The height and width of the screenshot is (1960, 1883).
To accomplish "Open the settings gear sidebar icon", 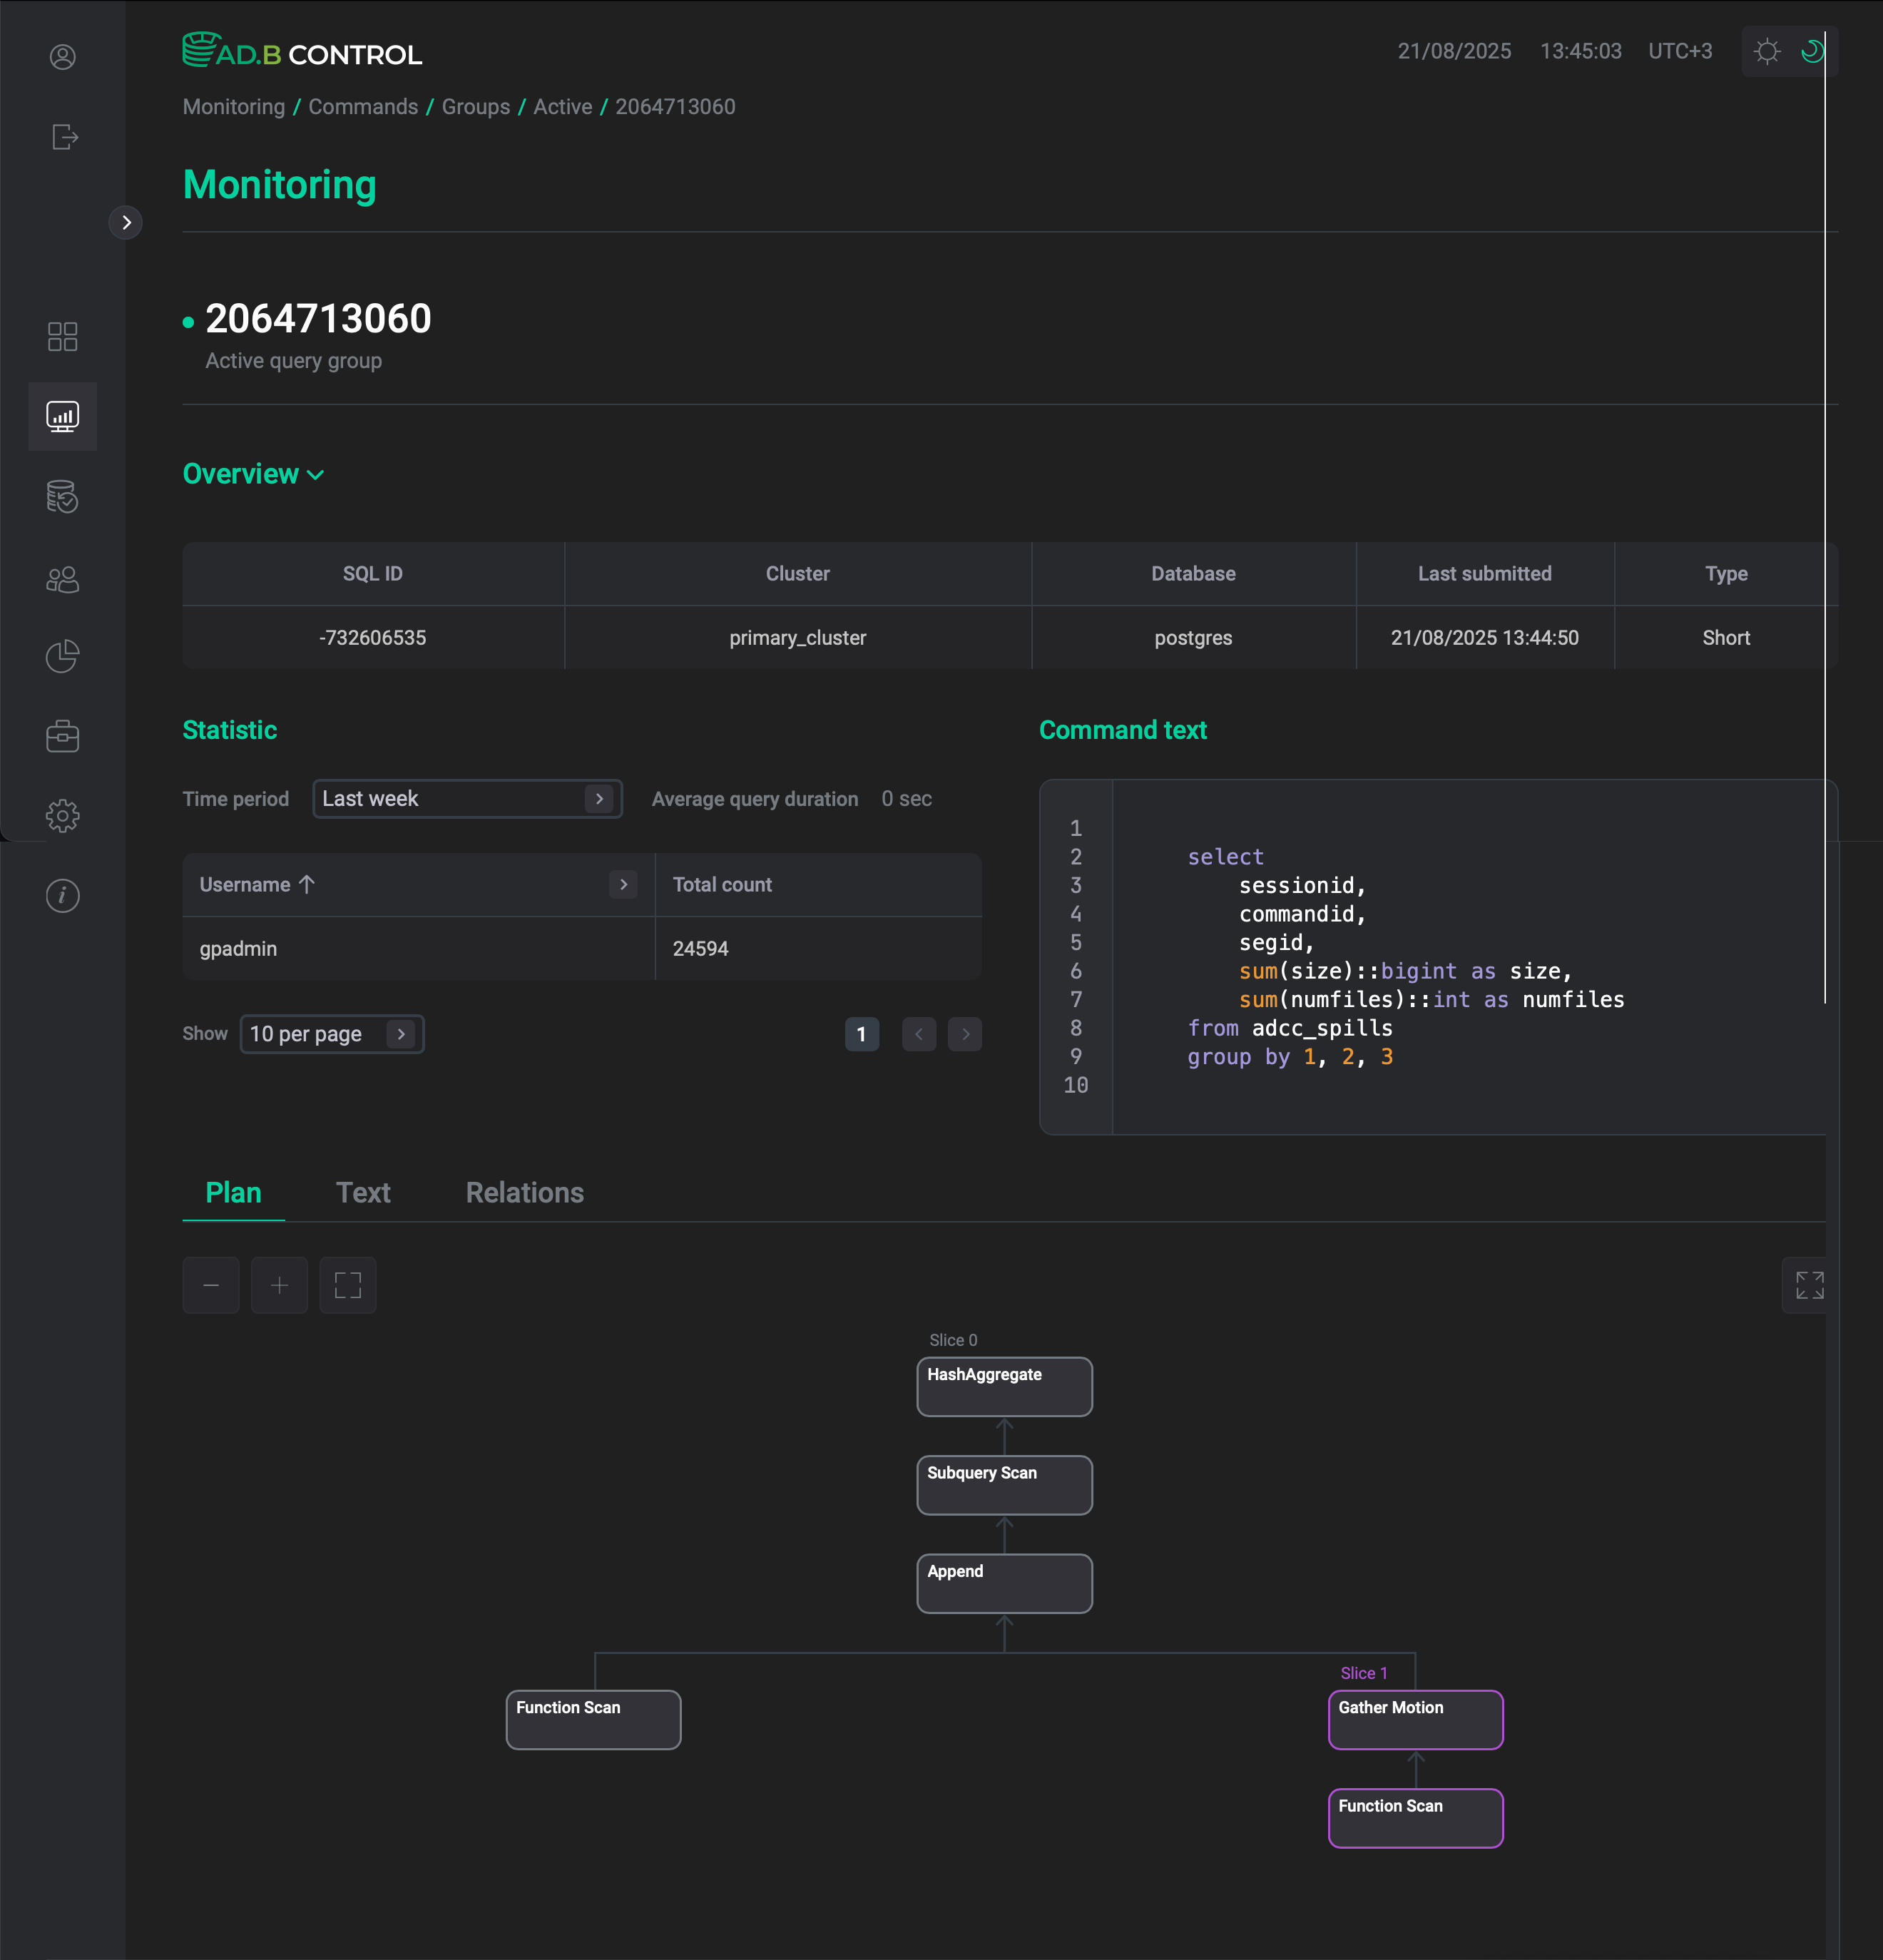I will 62,816.
